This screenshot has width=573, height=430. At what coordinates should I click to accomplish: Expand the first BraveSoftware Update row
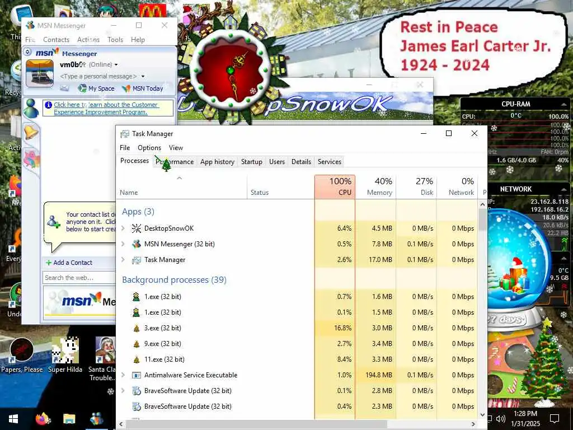[x=123, y=391]
